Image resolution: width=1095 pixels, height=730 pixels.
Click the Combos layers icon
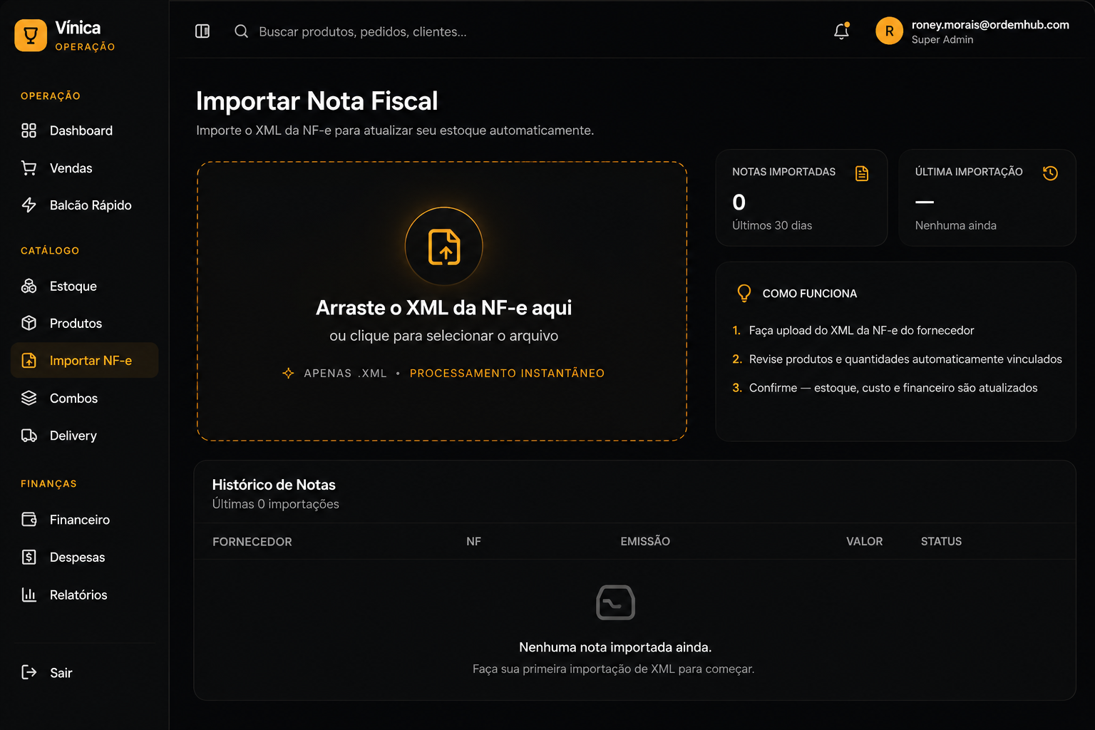pos(29,398)
